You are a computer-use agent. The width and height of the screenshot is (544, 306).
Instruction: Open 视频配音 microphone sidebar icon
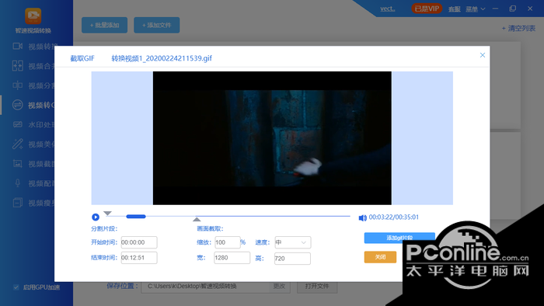click(x=17, y=183)
